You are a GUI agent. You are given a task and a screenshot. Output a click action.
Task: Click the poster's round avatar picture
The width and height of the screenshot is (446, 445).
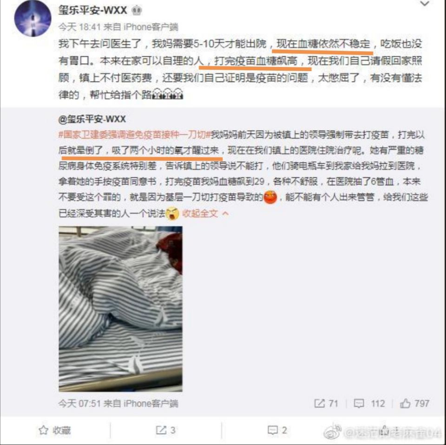tap(33, 19)
